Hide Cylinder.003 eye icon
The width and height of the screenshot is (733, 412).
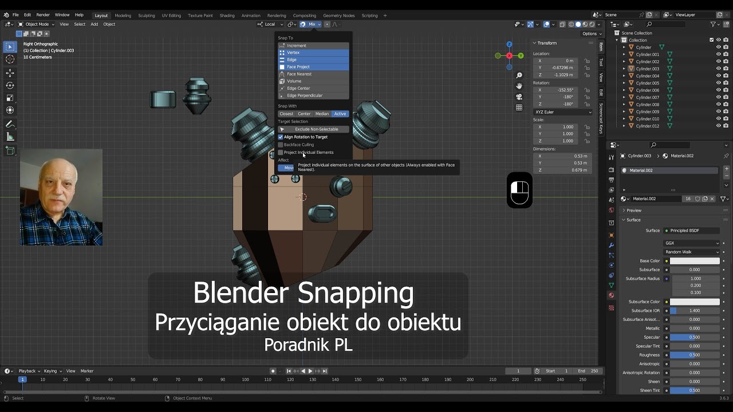coord(719,69)
